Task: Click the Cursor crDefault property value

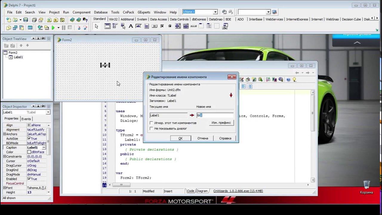Action: [37, 161]
